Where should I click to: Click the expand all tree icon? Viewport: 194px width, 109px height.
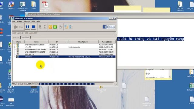[66, 27]
